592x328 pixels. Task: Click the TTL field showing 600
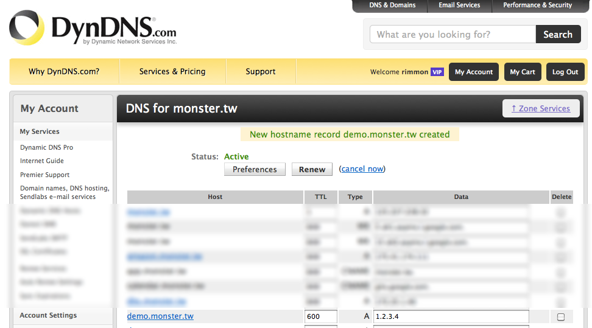[x=321, y=316]
